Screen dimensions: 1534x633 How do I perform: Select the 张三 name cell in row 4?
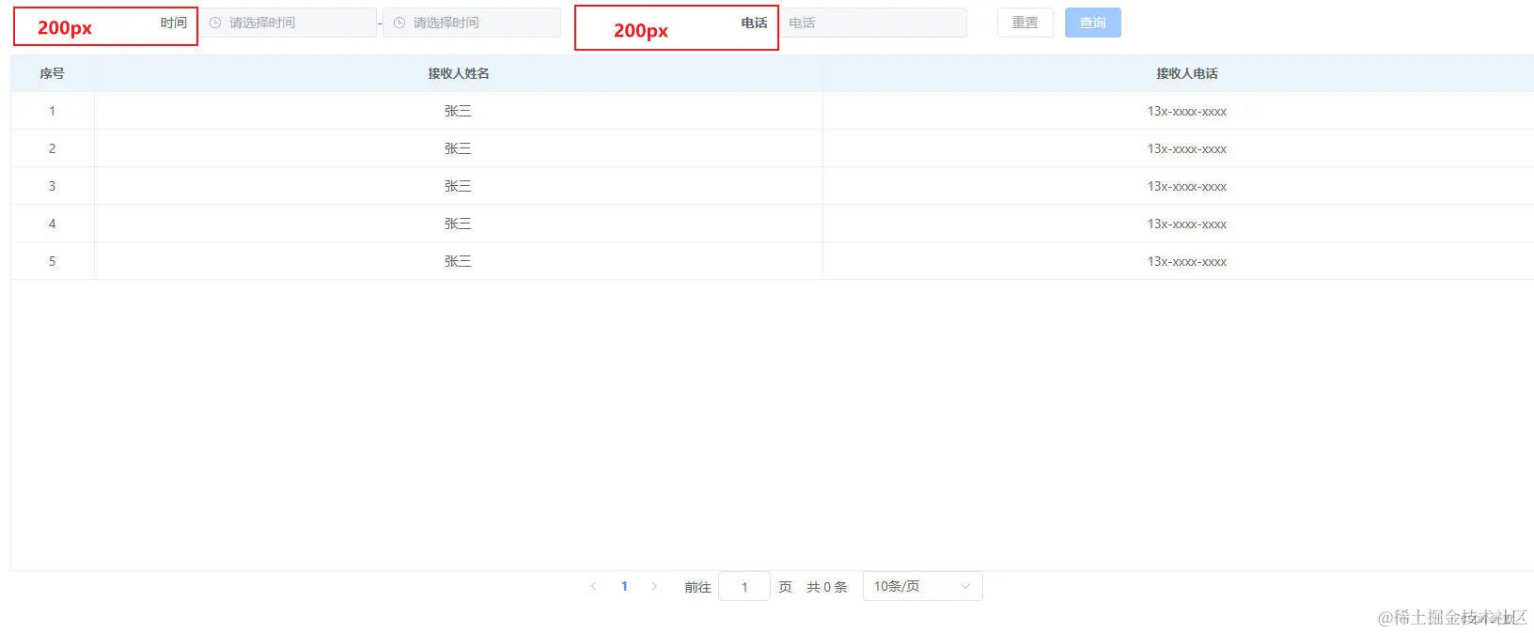459,224
